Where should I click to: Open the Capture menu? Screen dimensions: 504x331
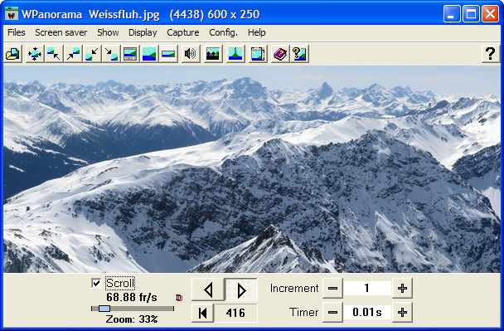tap(183, 32)
